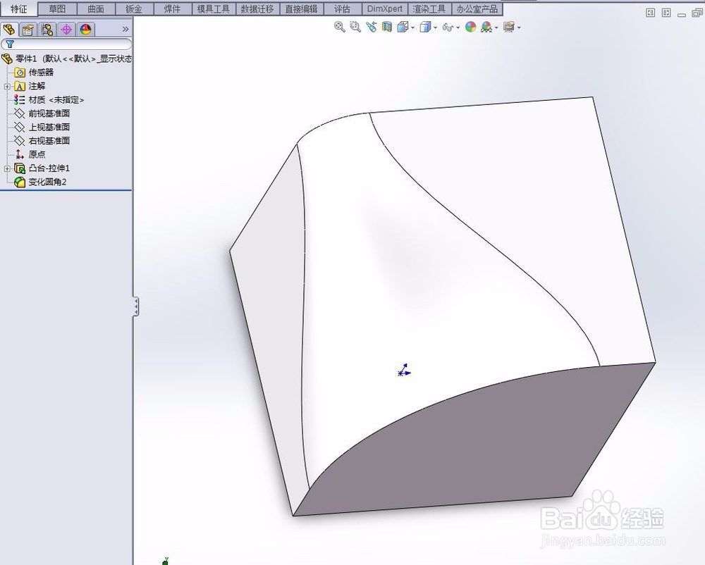This screenshot has height=565, width=705.
Task: Select the 变化圆角2 variable fillet feature
Action: coord(40,182)
